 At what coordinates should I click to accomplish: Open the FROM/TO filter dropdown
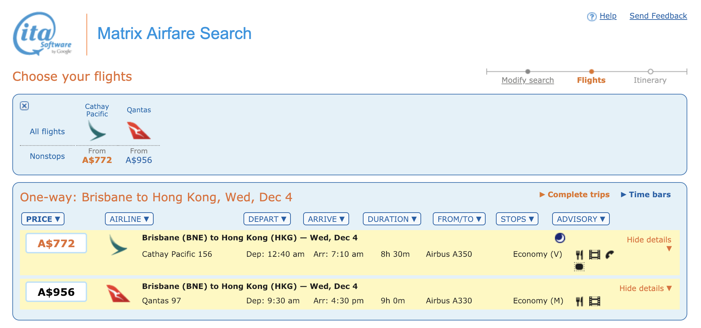459,219
